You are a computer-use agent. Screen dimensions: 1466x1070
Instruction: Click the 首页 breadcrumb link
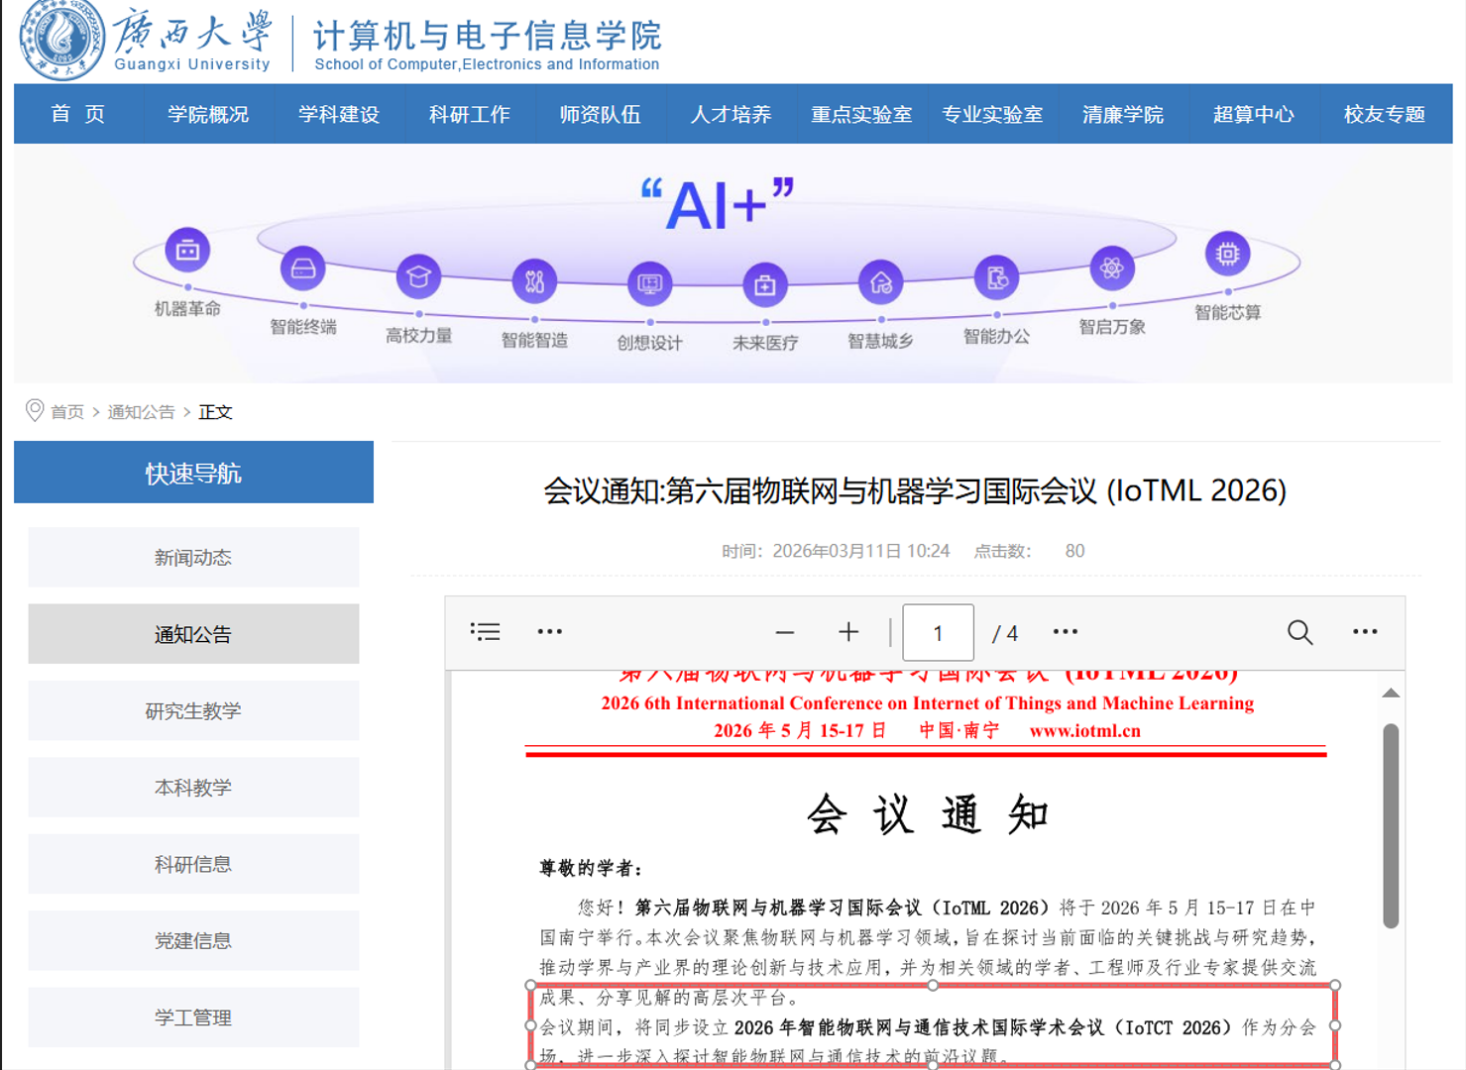[x=67, y=412]
